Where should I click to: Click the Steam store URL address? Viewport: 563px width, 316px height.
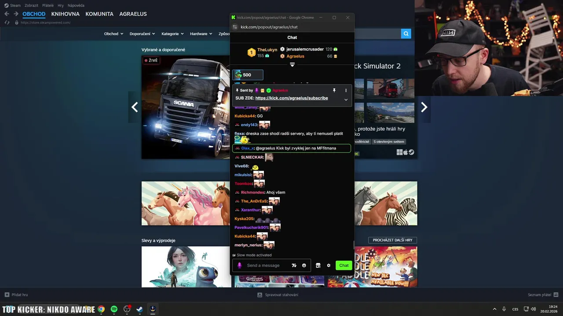(45, 22)
